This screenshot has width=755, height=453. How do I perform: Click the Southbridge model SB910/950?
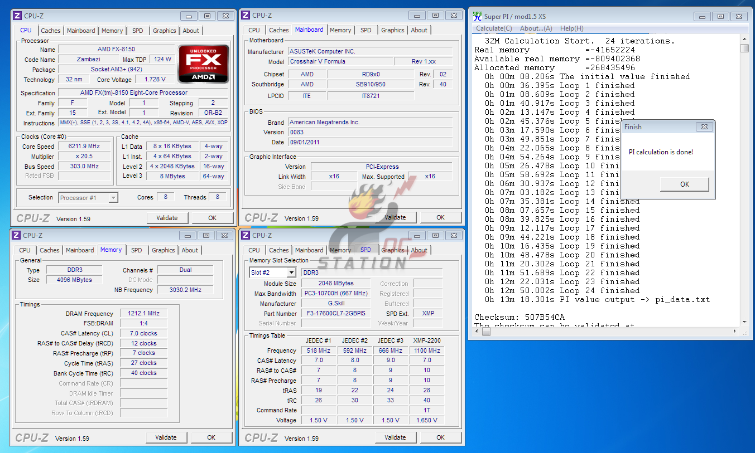(371, 84)
